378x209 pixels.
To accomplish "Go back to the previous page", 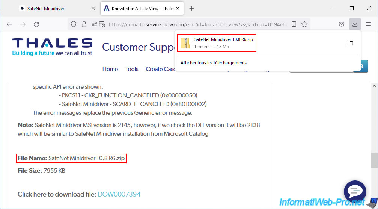I will pos(9,24).
